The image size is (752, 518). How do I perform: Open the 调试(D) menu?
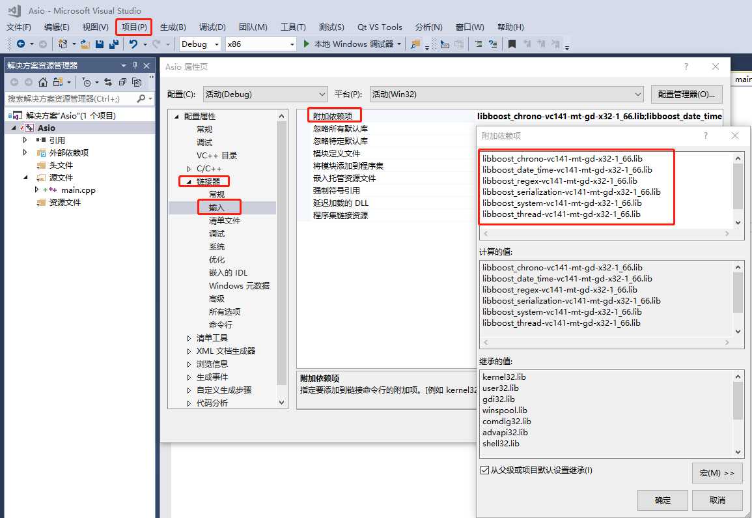click(212, 27)
